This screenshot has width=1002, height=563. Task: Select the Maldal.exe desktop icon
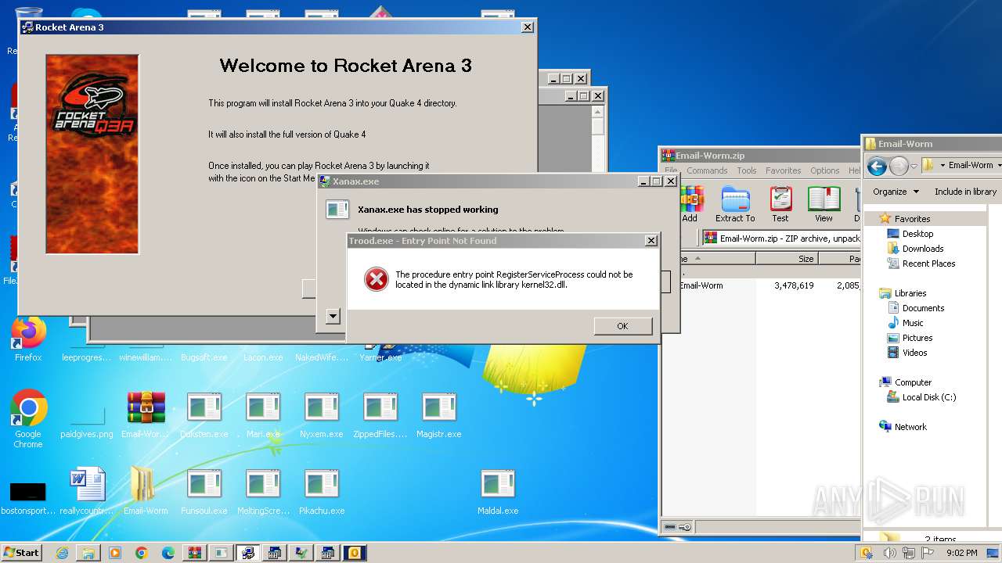498,492
